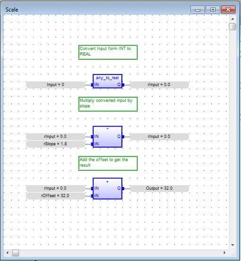This screenshot has height=261, width=241.
Task: Select the any_to_real function block
Action: pyautogui.click(x=107, y=81)
